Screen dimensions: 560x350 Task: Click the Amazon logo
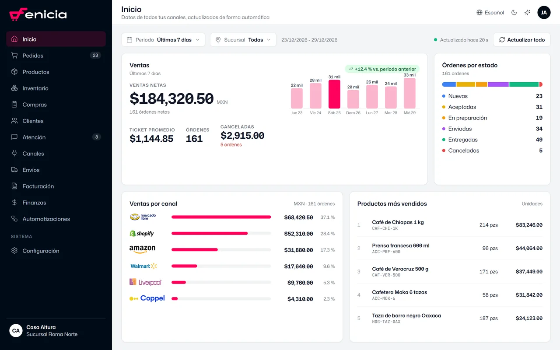pos(142,249)
